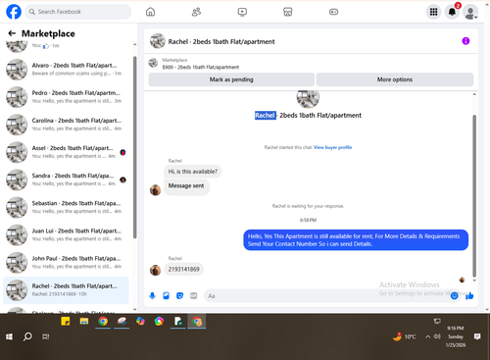490x360 pixels.
Task: Open Windows notification center
Action: [x=477, y=336]
